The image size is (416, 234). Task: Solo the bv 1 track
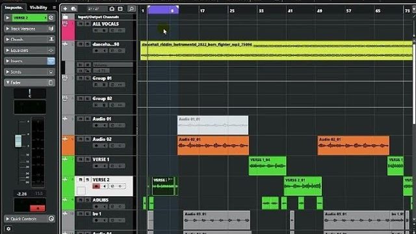pos(88,214)
